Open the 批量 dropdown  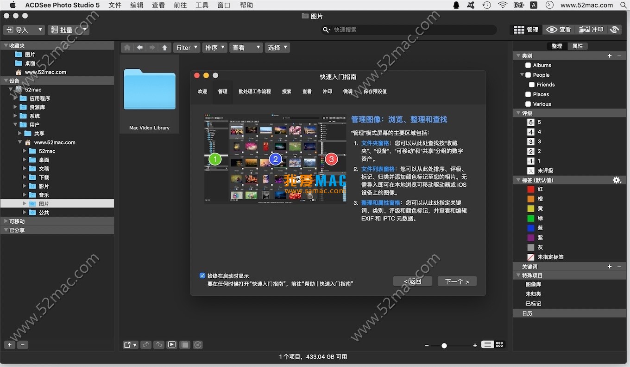coord(68,30)
